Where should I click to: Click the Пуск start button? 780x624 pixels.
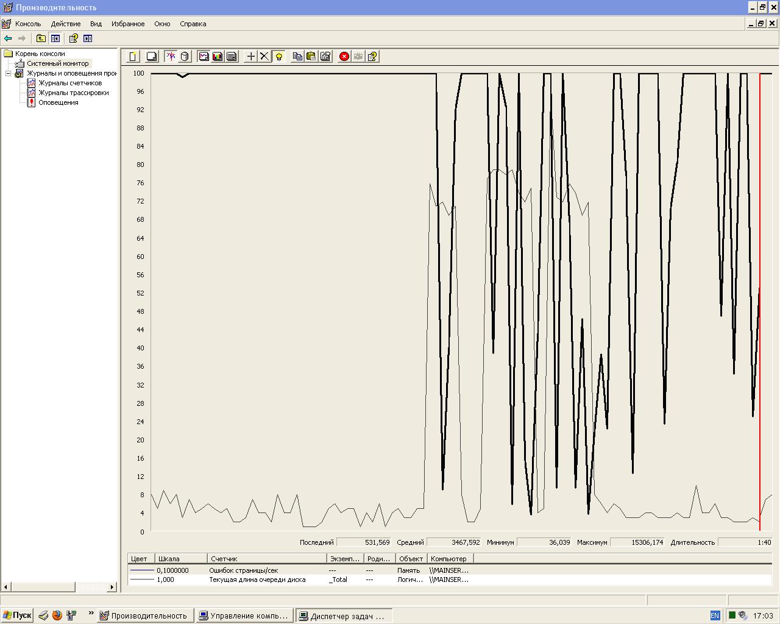coord(17,615)
